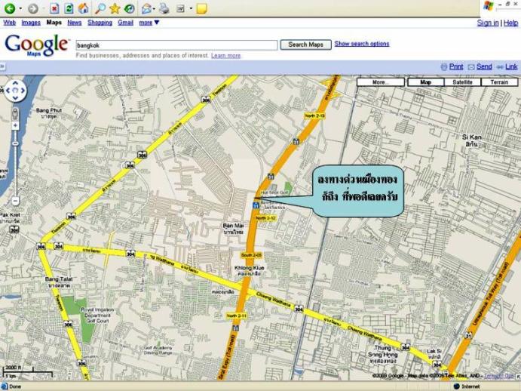The height and width of the screenshot is (391, 521).
Task: Pan the map up using the arrow control
Action: 16,82
